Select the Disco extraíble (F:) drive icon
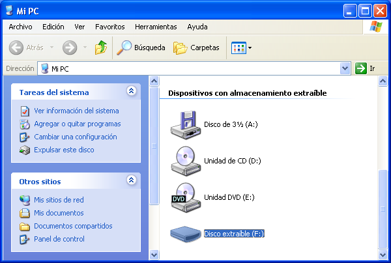391x263 pixels. pos(185,233)
